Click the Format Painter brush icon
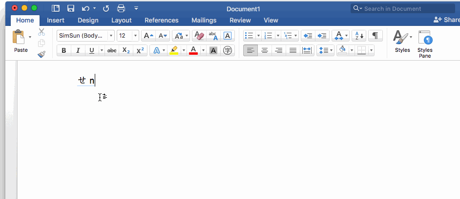 [x=42, y=54]
